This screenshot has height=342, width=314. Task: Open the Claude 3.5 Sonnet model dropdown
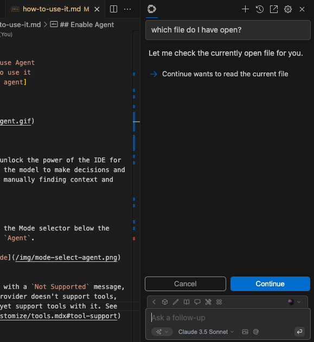pyautogui.click(x=206, y=332)
